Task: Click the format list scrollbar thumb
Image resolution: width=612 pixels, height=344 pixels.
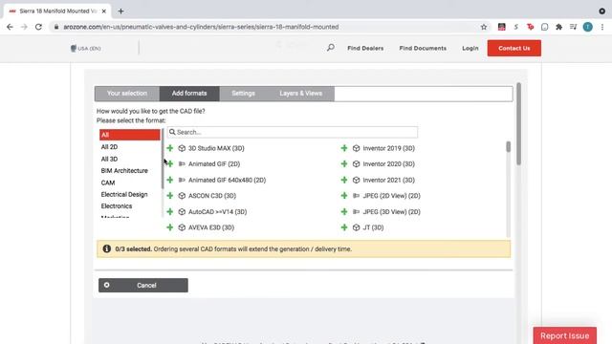Action: tap(508, 146)
